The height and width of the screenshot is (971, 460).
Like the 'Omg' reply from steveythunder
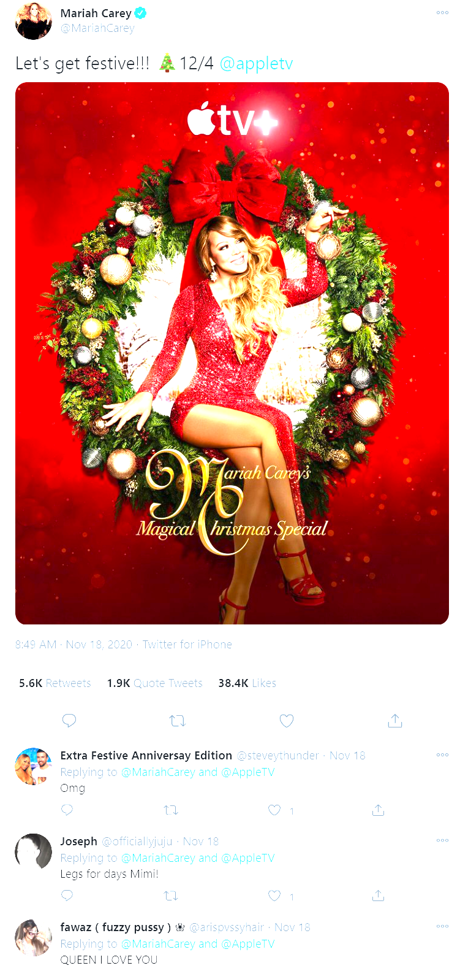(x=274, y=810)
